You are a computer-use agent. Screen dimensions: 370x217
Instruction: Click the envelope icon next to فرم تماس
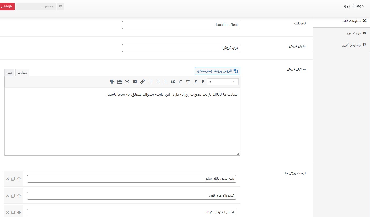click(x=364, y=33)
